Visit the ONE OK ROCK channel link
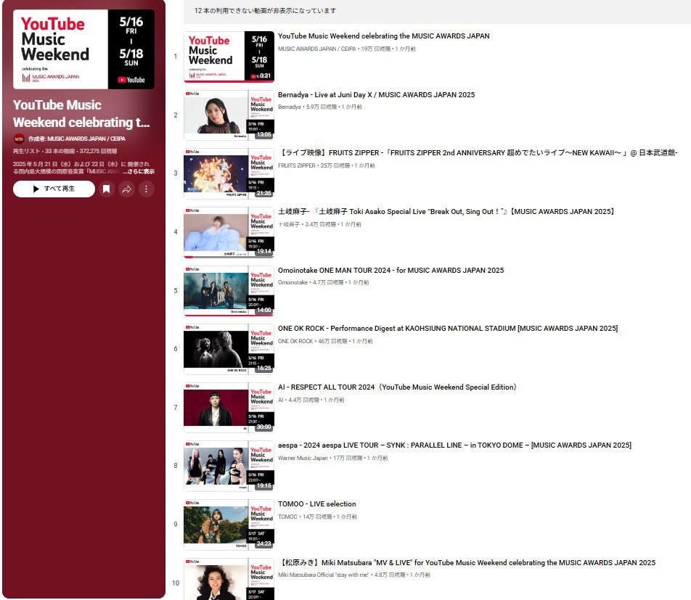Viewport: 691px width, 600px height. coord(295,341)
